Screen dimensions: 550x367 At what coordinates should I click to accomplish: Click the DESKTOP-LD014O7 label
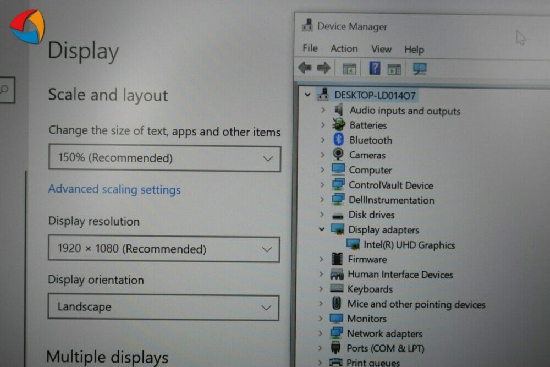(x=375, y=95)
